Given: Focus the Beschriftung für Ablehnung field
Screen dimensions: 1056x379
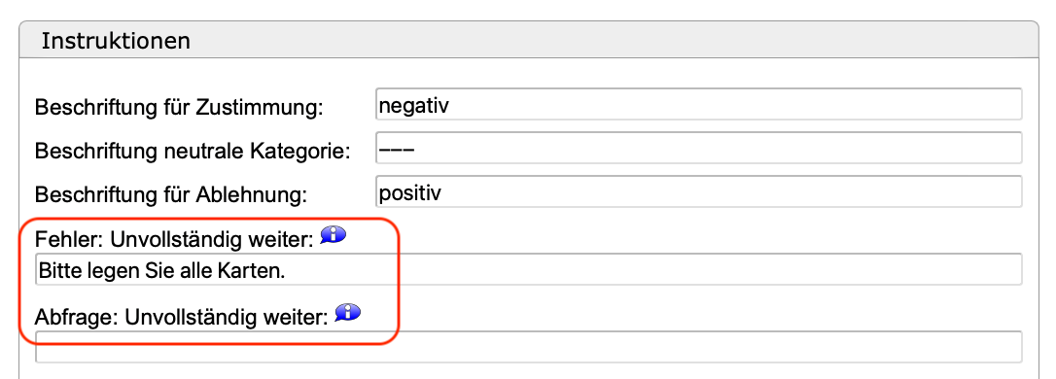Looking at the screenshot, I should click(x=698, y=191).
